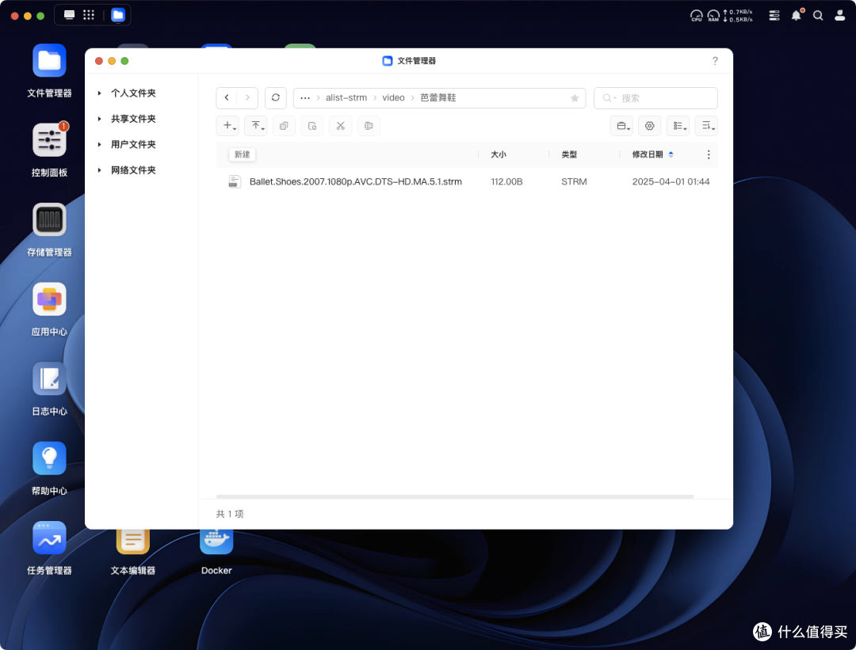The height and width of the screenshot is (650, 856).
Task: Open search options dropdown arrow
Action: [x=615, y=98]
